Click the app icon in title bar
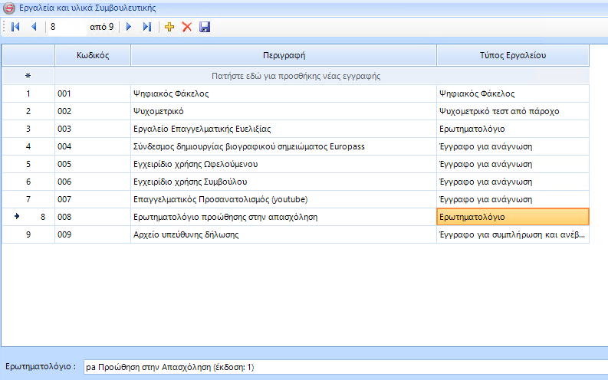This screenshot has width=608, height=380. pyautogui.click(x=8, y=7)
